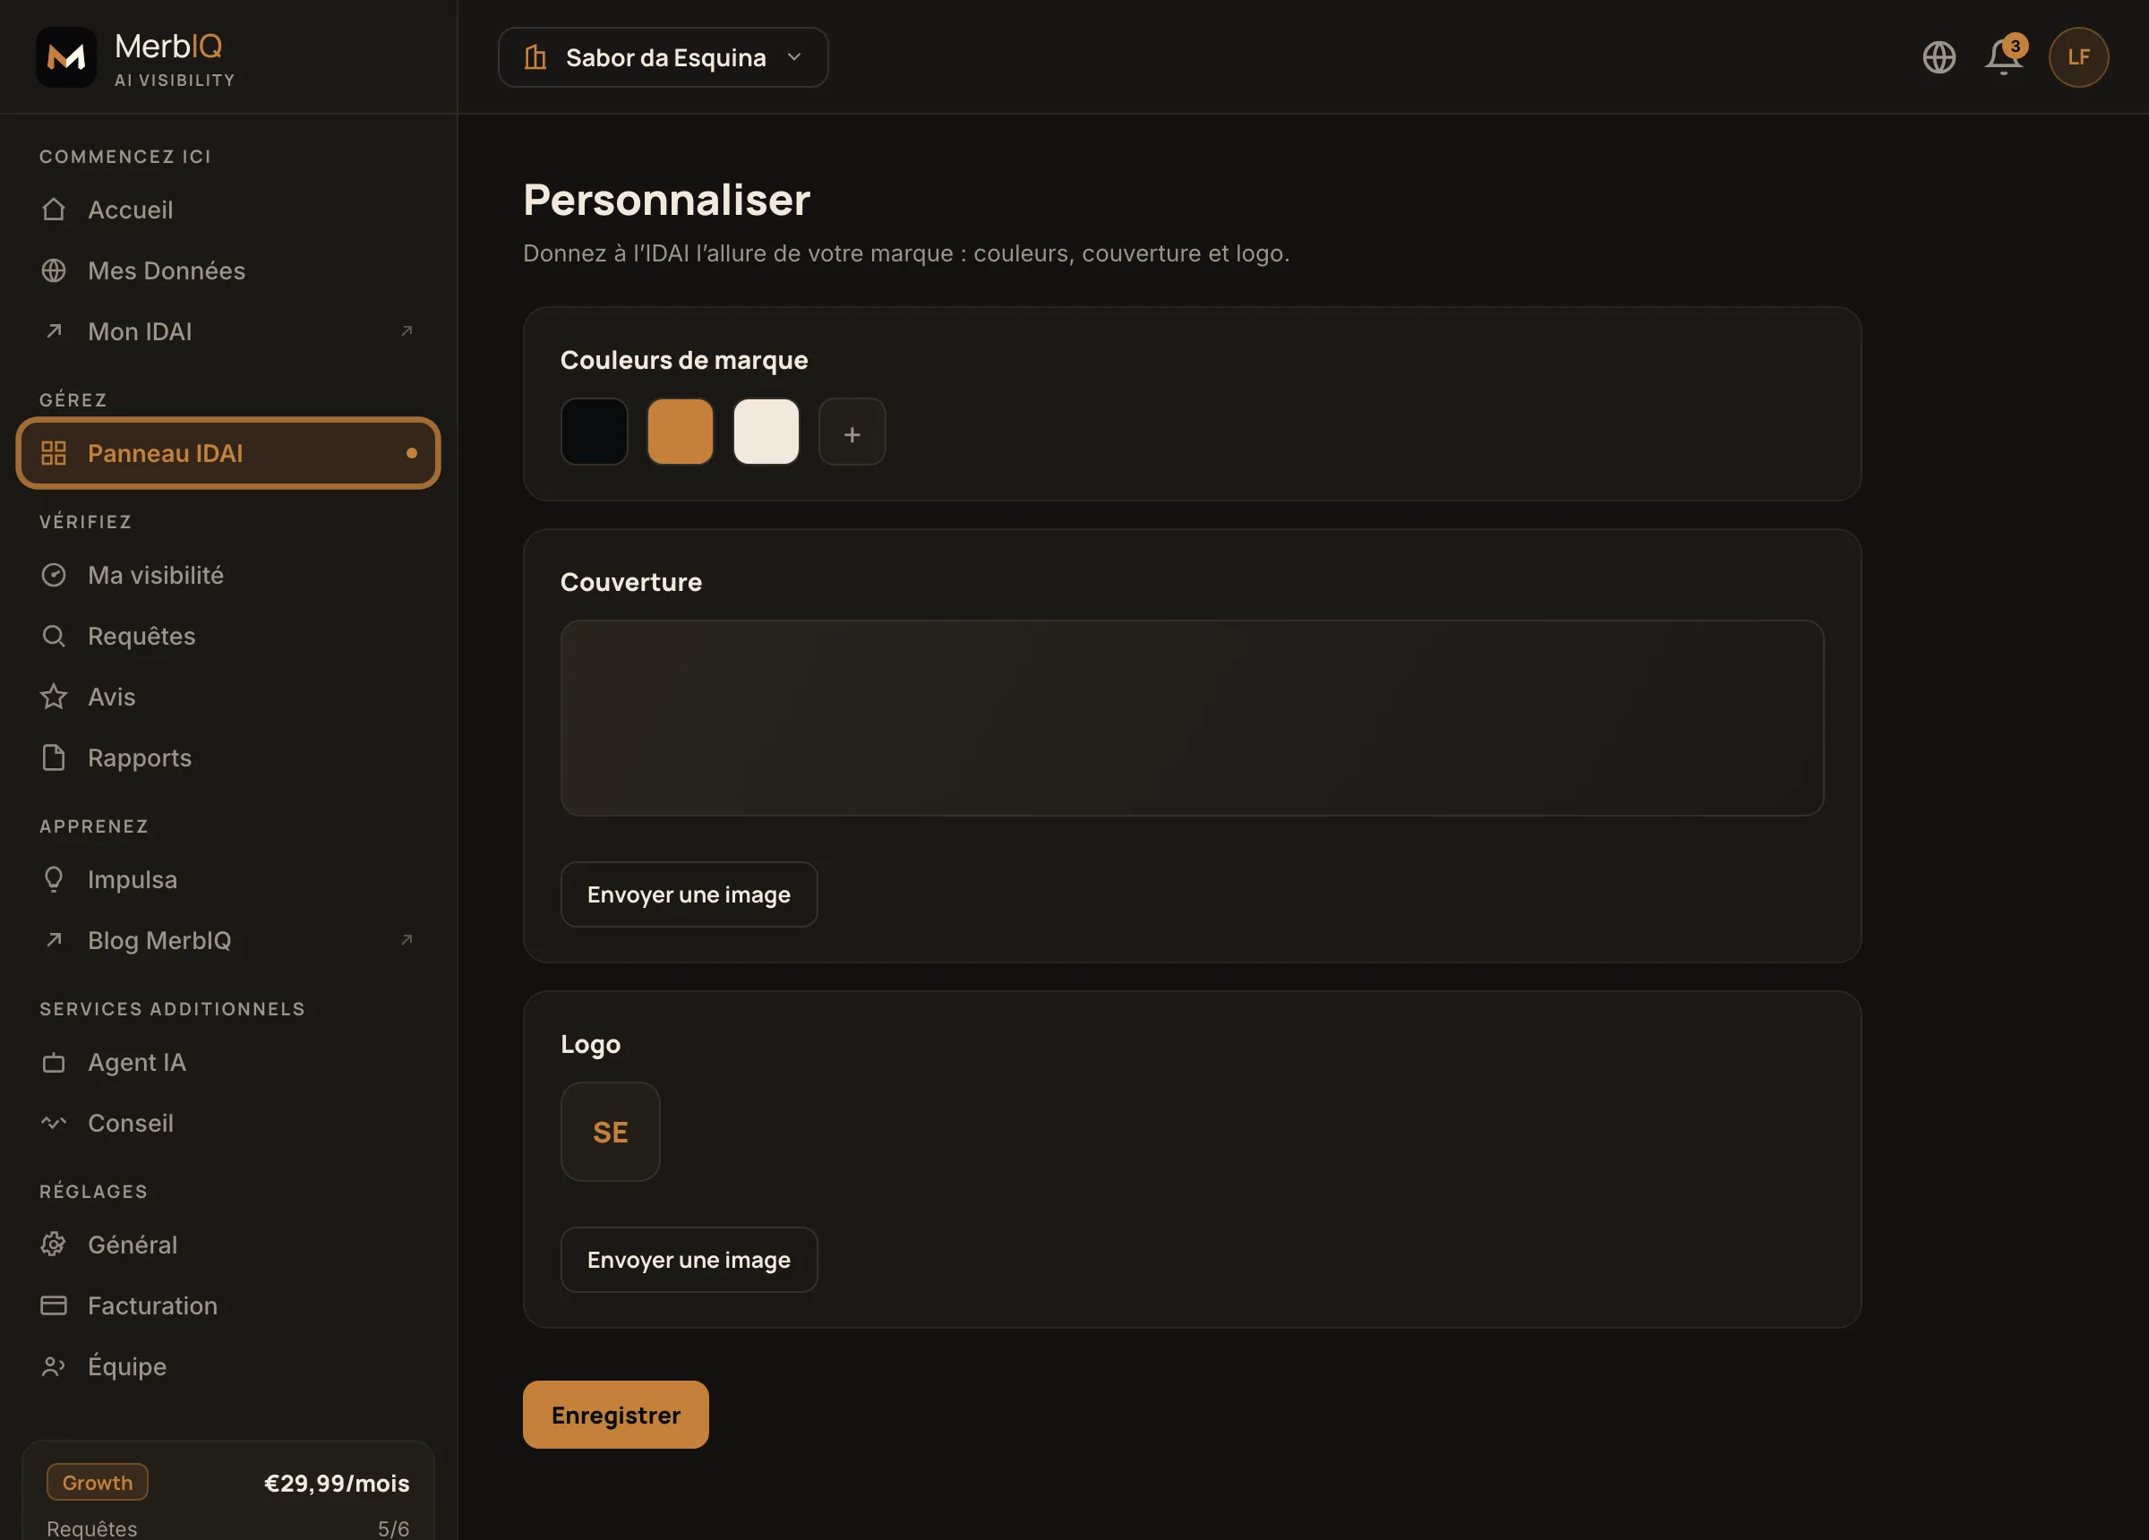Click the document icon beside Rapports
The image size is (2149, 1540).
click(54, 757)
